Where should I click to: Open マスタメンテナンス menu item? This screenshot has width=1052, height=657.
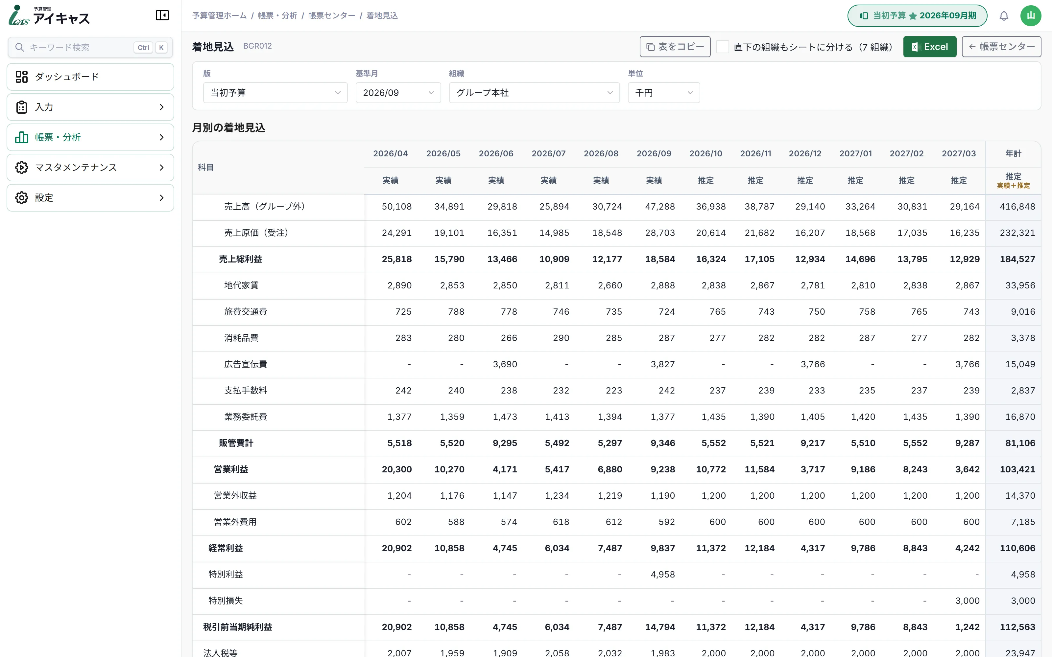90,167
